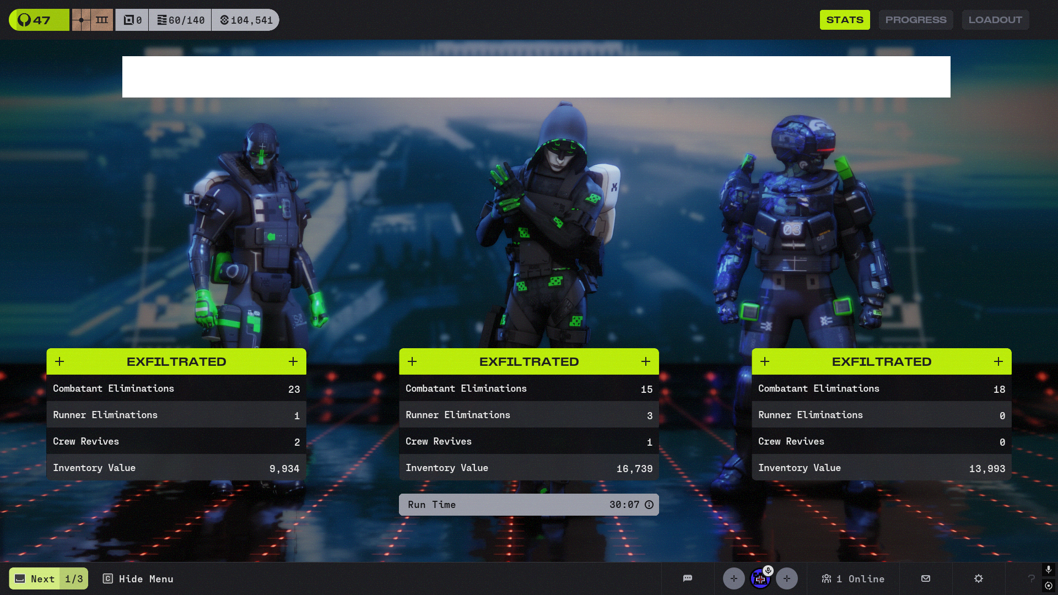Click the runner level 47 badge
Image resolution: width=1058 pixels, height=595 pixels.
coord(39,20)
